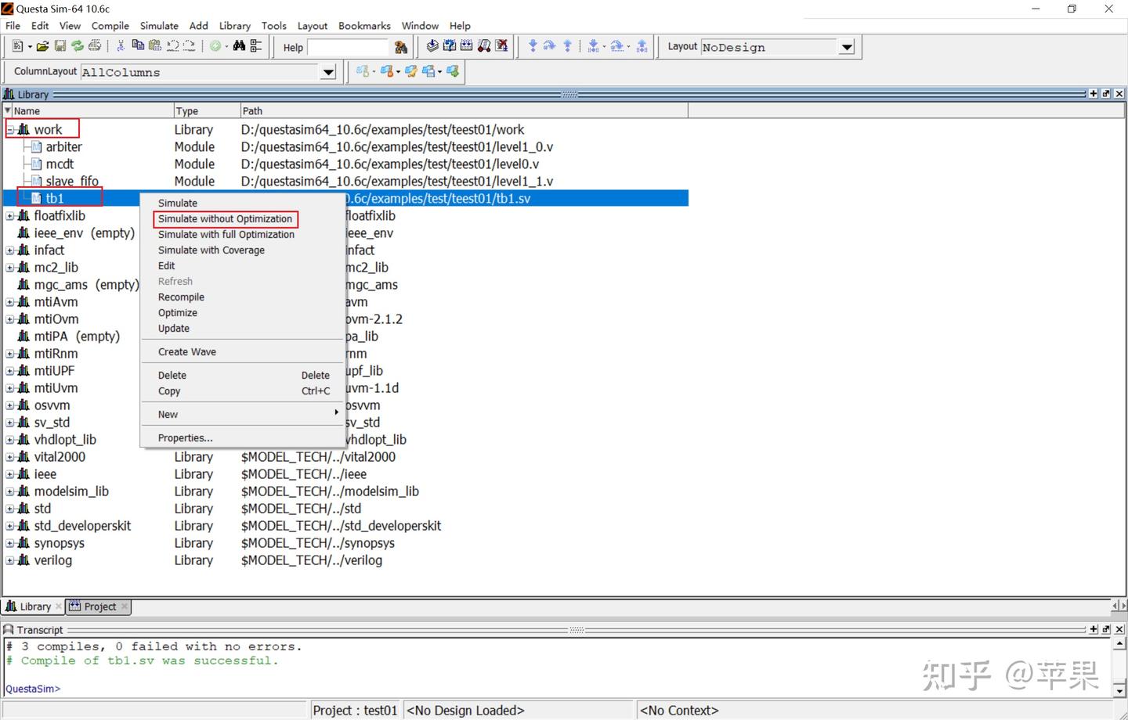Viewport: 1128px width, 720px height.
Task: Click the Find binoculars icon
Action: [x=239, y=47]
